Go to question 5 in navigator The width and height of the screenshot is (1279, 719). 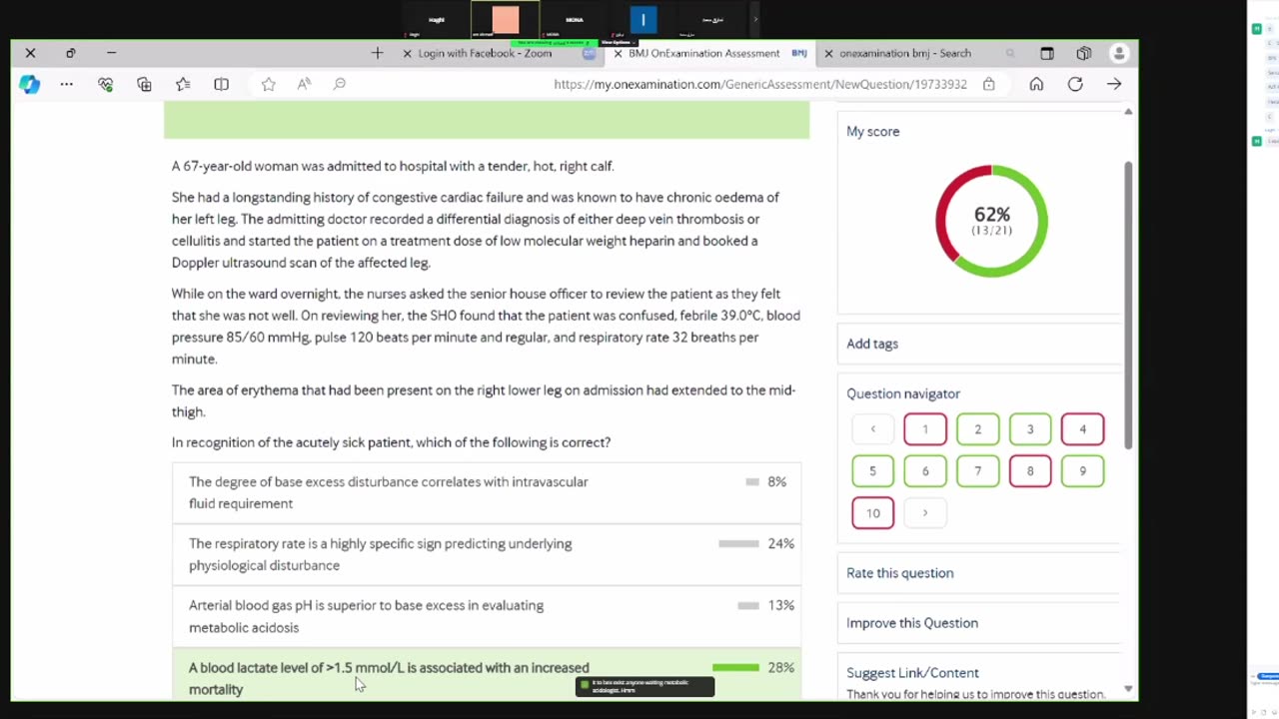tap(872, 471)
